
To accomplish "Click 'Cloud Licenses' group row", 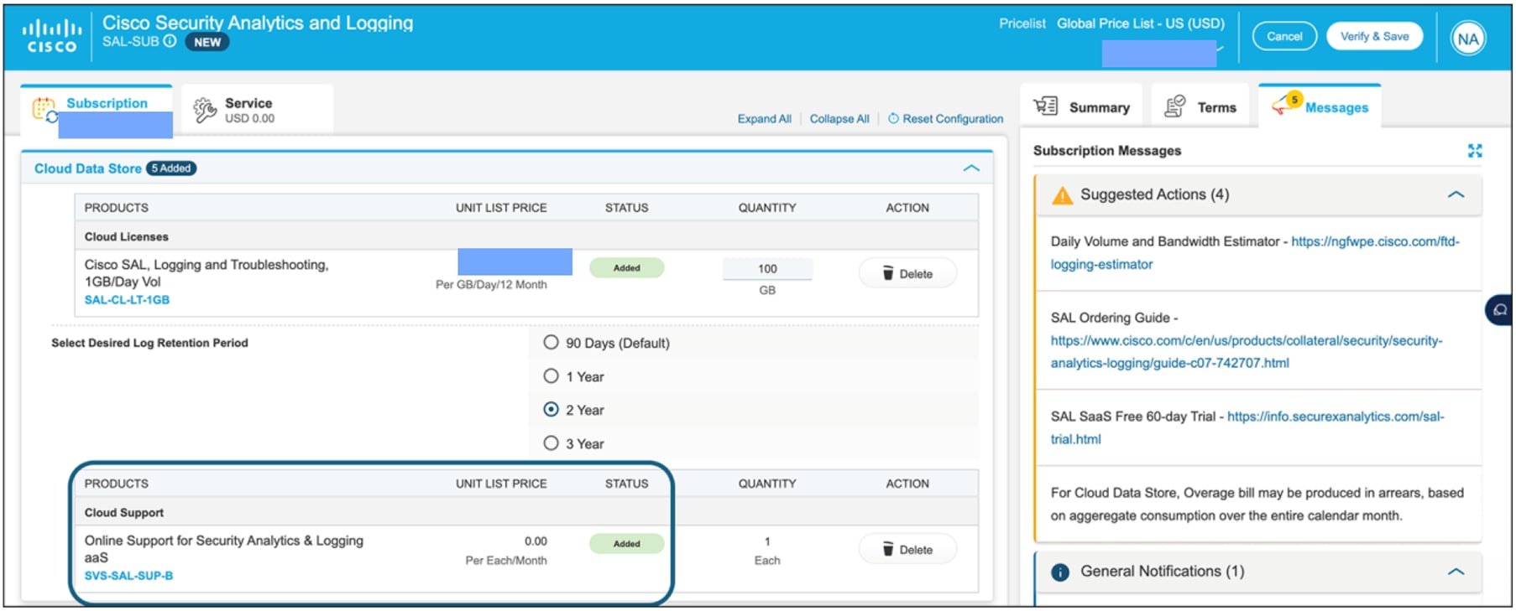I will (526, 237).
